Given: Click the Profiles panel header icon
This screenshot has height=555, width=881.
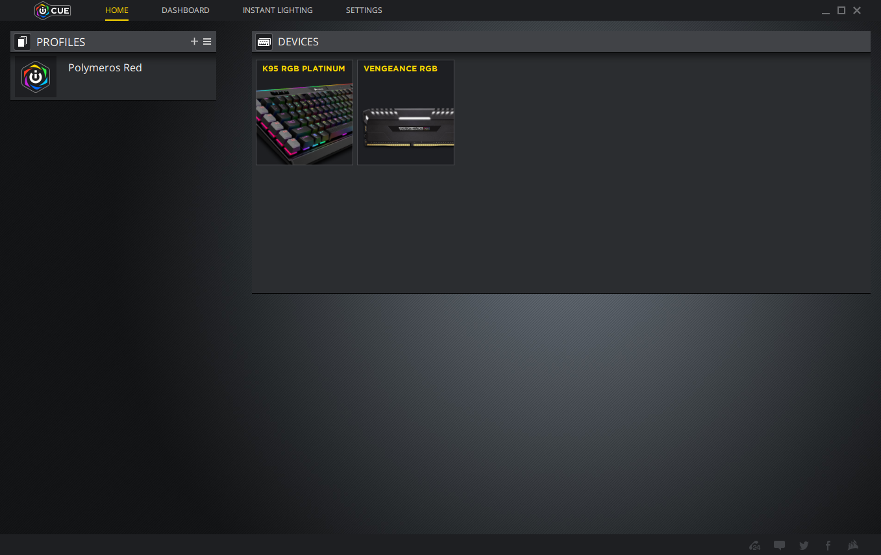Looking at the screenshot, I should tap(23, 41).
